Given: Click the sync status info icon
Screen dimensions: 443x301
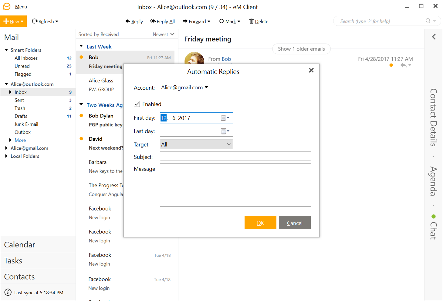Looking at the screenshot, I should [8, 293].
